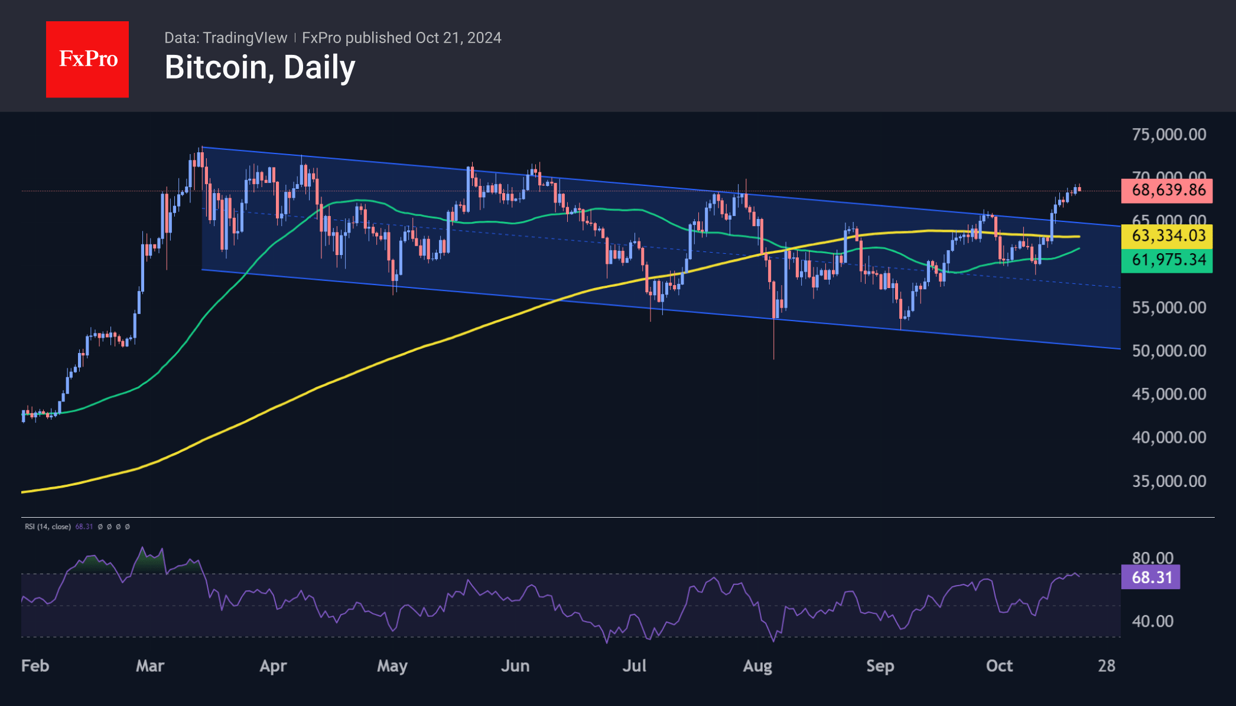Click the RSI (14, close) indicator label
The height and width of the screenshot is (706, 1236).
(47, 527)
